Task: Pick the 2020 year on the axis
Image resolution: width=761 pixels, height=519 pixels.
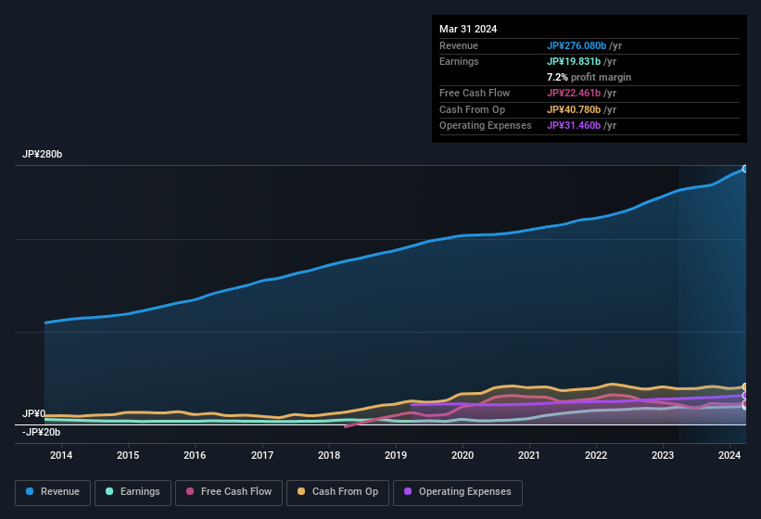Action: (463, 455)
